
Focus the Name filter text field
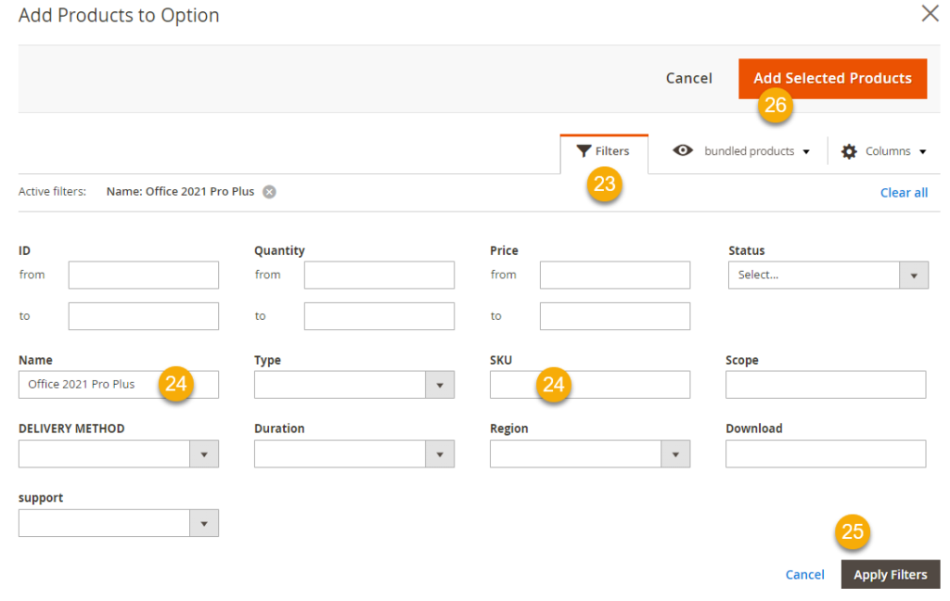pyautogui.click(x=88, y=385)
